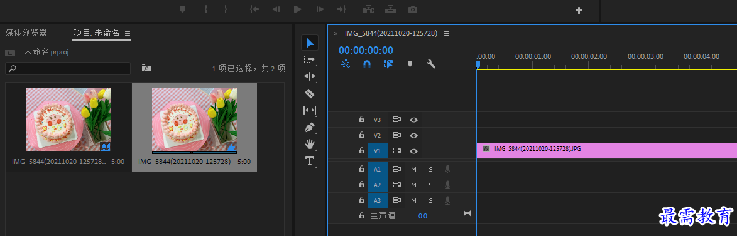The width and height of the screenshot is (737, 236).
Task: Enable voice-over record on A1
Action: click(447, 169)
